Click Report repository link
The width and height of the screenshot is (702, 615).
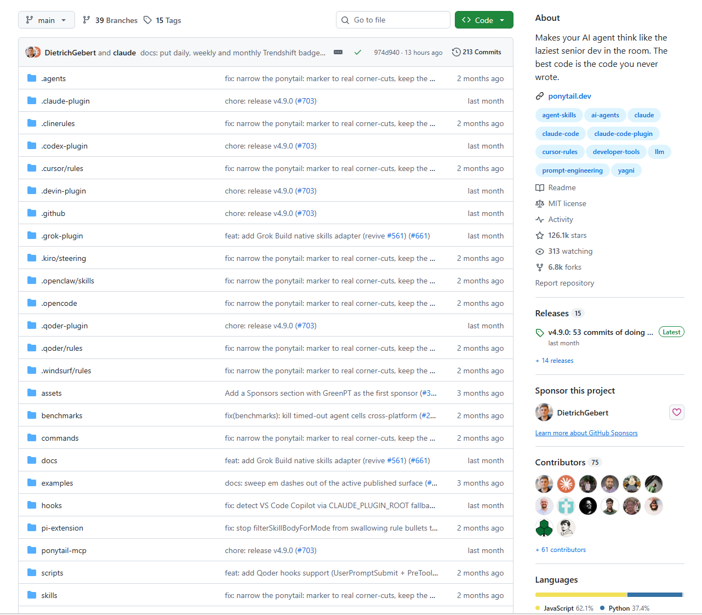click(564, 283)
